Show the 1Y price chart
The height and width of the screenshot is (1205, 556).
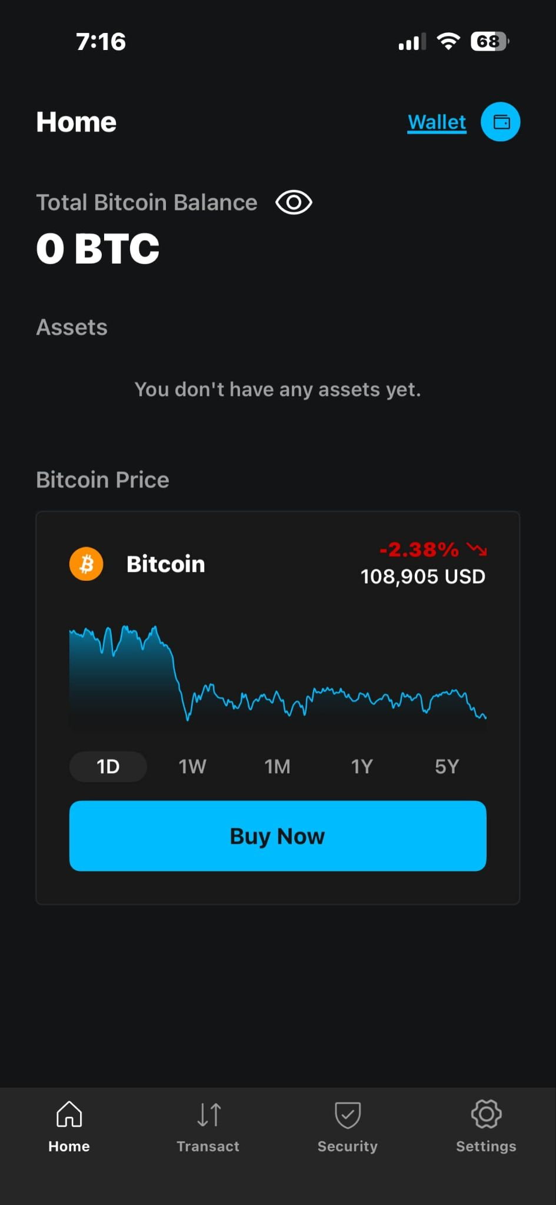click(362, 766)
